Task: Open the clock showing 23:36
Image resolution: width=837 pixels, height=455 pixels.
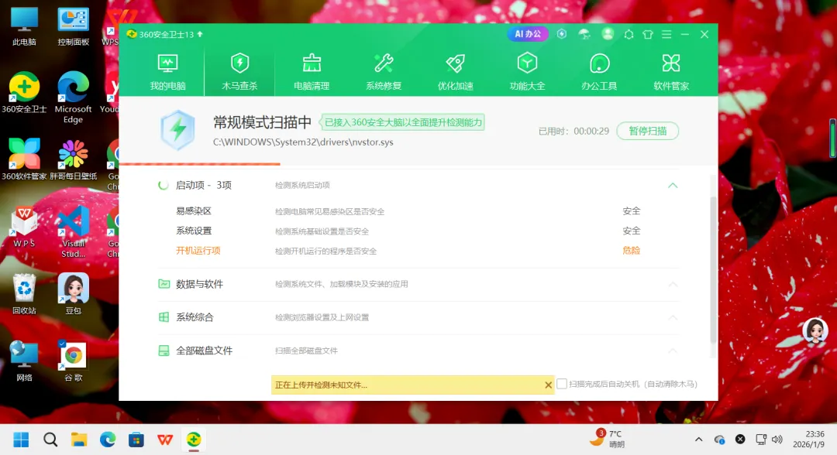Action: pos(808,439)
